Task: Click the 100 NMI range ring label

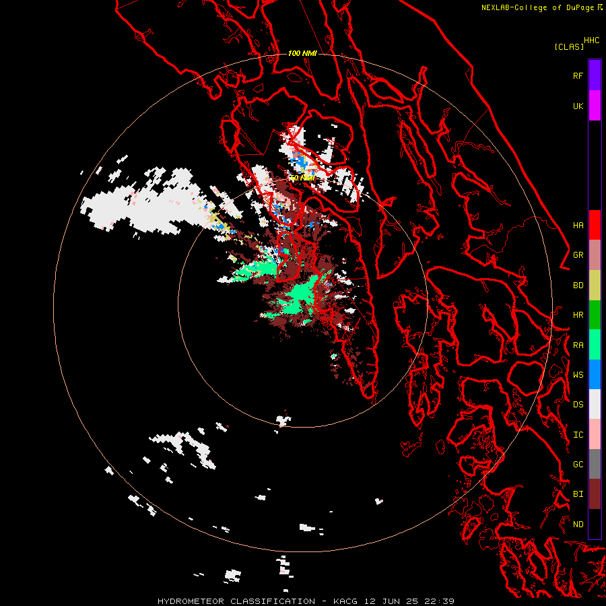Action: pyautogui.click(x=302, y=53)
